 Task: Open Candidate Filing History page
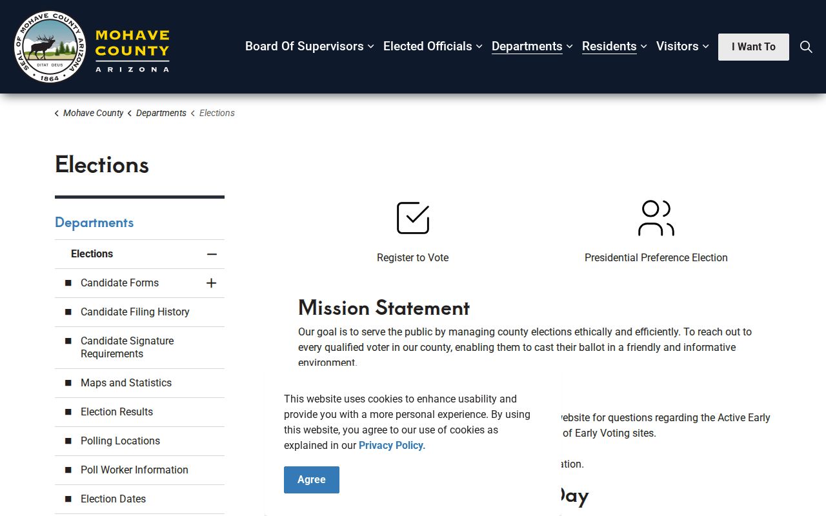point(135,312)
